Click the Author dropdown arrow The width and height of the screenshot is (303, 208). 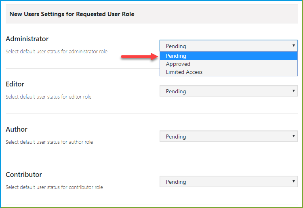coord(294,137)
